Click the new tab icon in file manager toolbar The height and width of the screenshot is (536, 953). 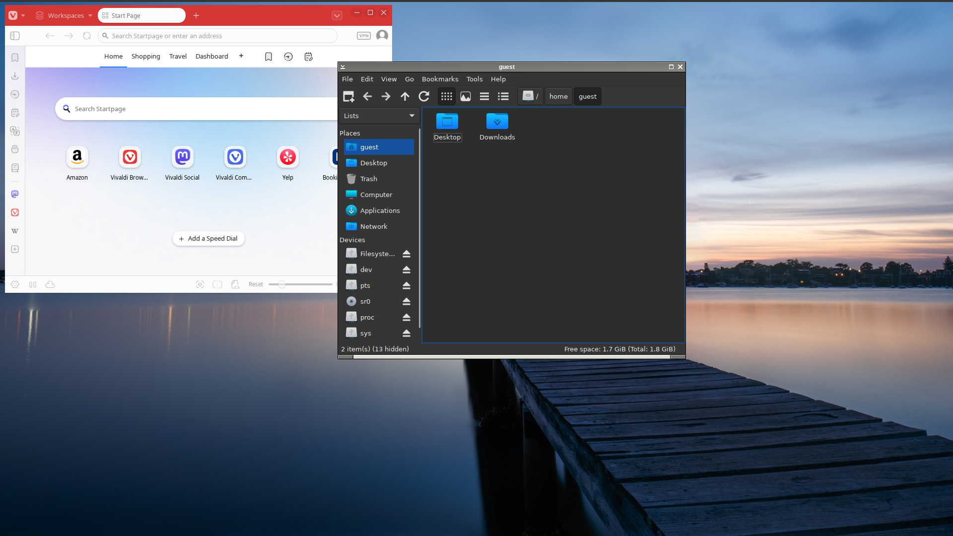(348, 96)
